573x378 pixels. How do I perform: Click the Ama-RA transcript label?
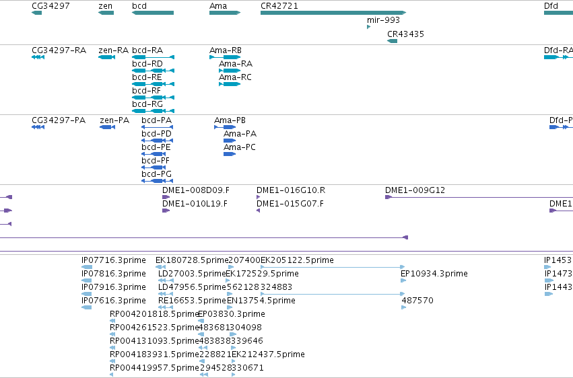coord(236,64)
